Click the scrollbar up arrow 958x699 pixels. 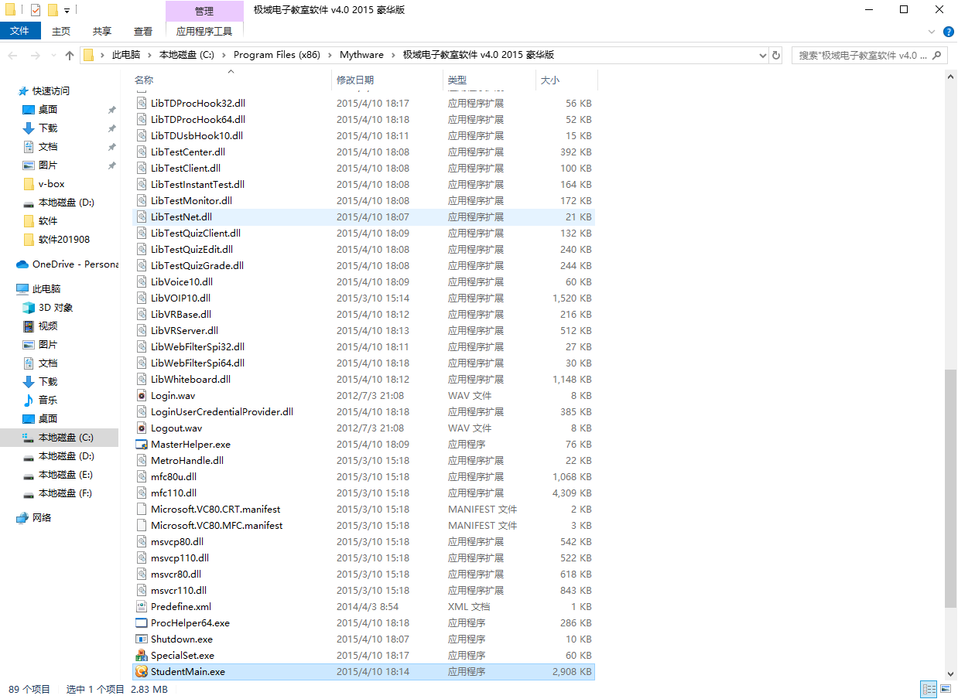(950, 76)
